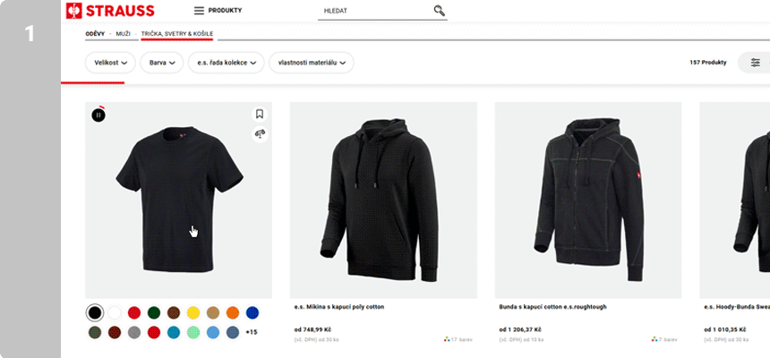Focus the Hledat search field

[374, 12]
